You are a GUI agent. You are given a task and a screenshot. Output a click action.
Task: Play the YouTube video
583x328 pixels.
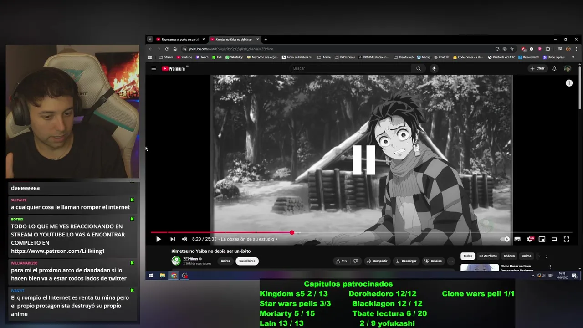(159, 239)
